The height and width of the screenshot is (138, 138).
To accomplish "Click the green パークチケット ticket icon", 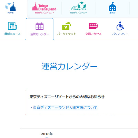I will tap(67, 26).
